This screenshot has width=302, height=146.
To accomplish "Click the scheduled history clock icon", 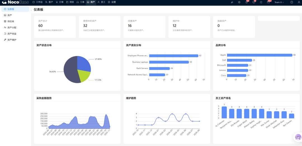I will [x=261, y=2].
